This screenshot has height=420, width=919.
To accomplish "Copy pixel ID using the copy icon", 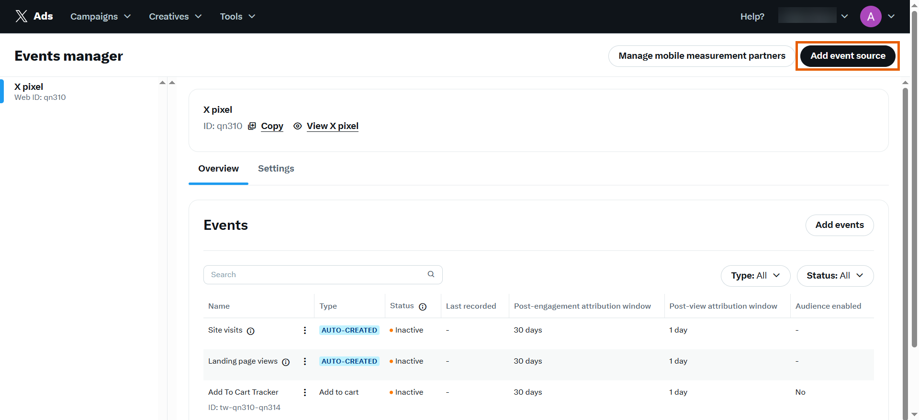I will coord(252,126).
